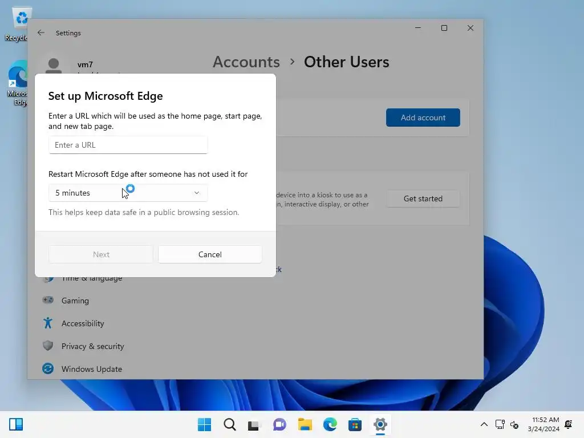Open Widgets panel on taskbar
Screen dimensions: 584x438
click(x=16, y=424)
